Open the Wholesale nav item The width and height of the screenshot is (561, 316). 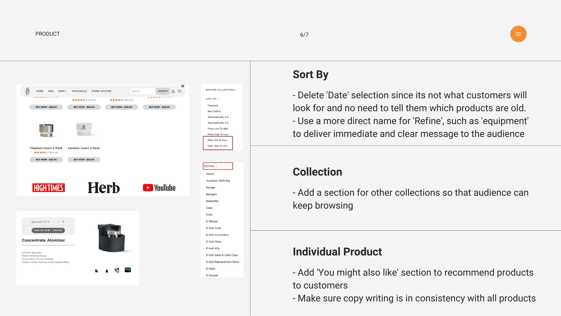point(79,91)
